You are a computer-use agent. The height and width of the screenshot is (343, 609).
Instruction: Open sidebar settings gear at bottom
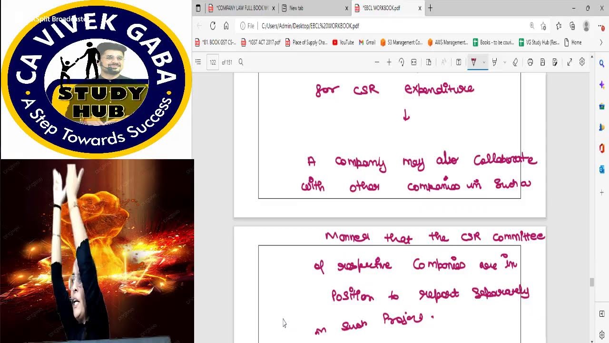coord(602,334)
